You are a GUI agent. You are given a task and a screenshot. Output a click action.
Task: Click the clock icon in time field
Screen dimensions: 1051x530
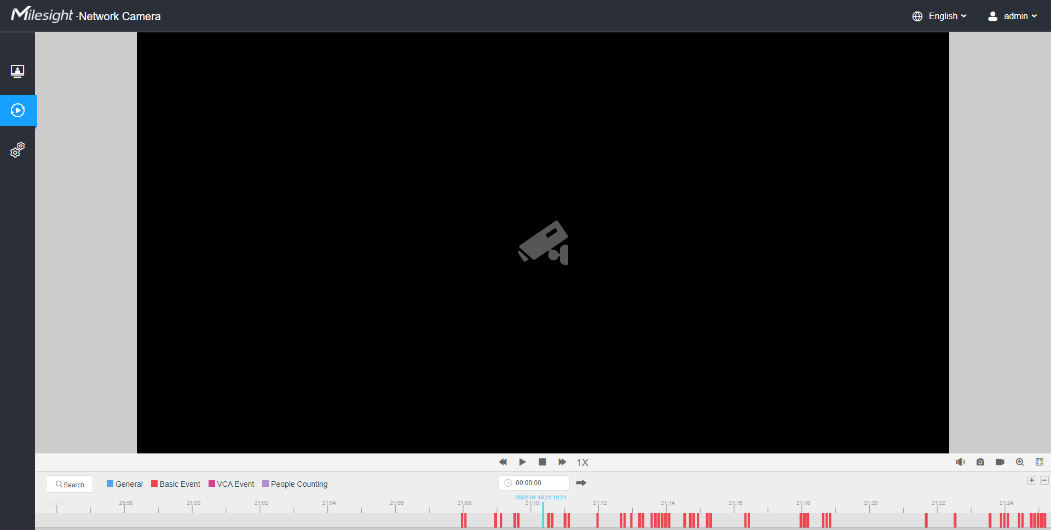coord(508,483)
